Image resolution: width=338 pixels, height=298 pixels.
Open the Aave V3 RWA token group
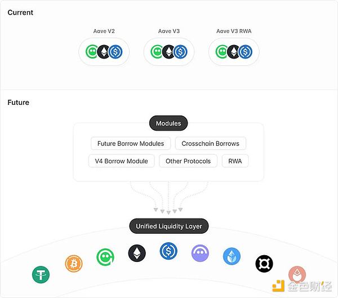tap(234, 52)
